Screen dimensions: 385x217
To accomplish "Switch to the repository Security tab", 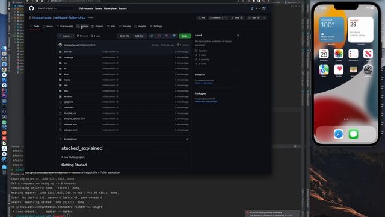I will pos(125,27).
